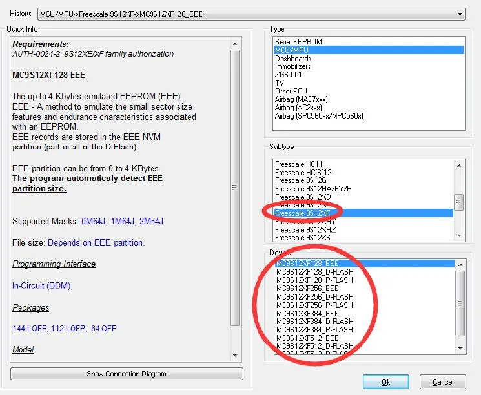
Task: Click 144 LQFP, 112 LQFP, 64 QFP text
Action: tap(65, 329)
